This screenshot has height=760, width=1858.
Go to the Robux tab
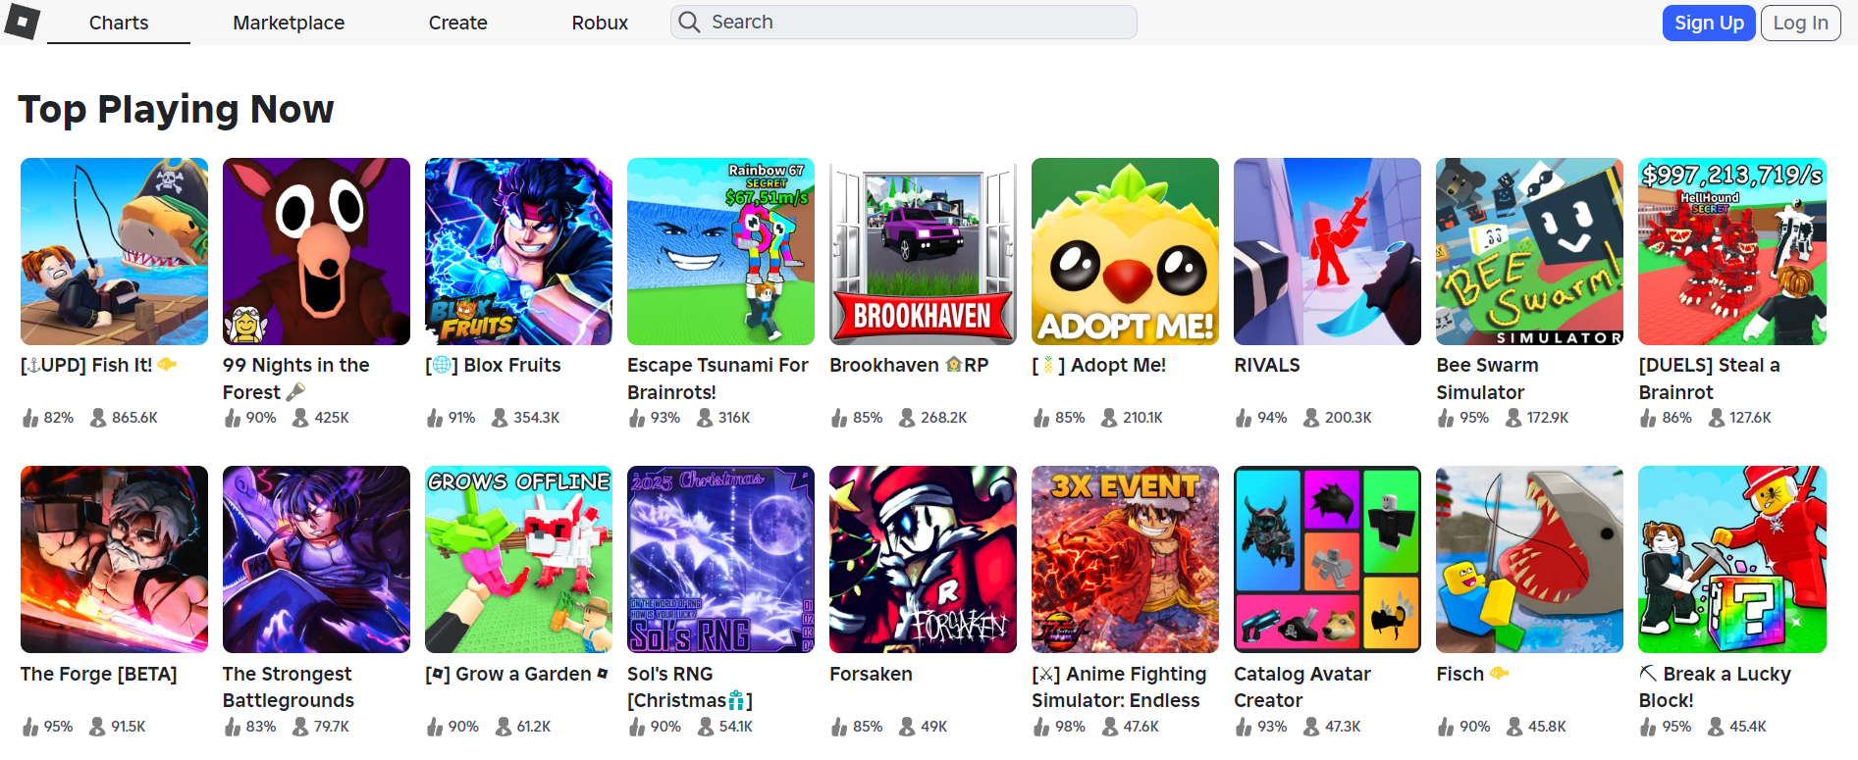click(600, 23)
